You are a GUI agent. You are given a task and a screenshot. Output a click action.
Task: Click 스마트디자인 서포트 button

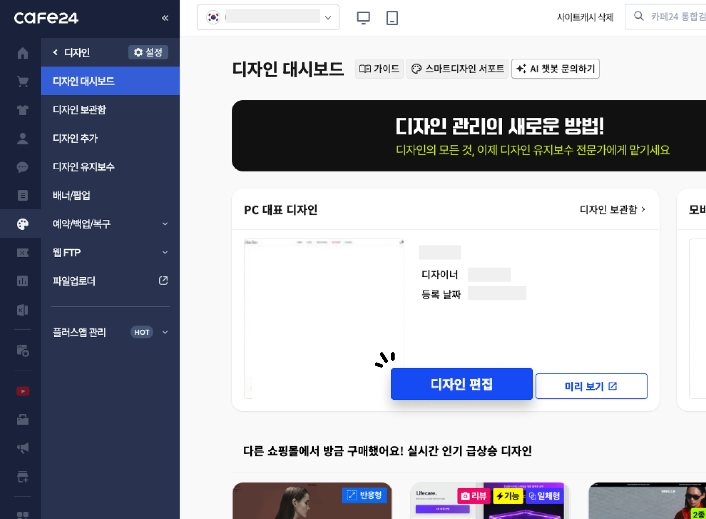[457, 69]
